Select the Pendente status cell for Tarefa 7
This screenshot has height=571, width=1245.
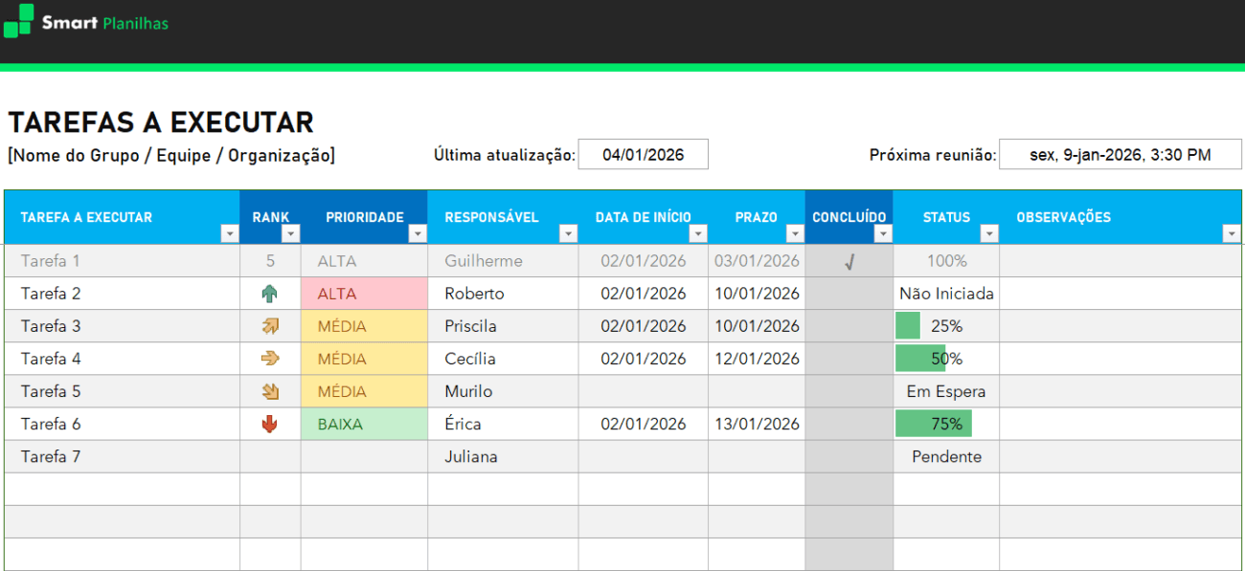[946, 456]
